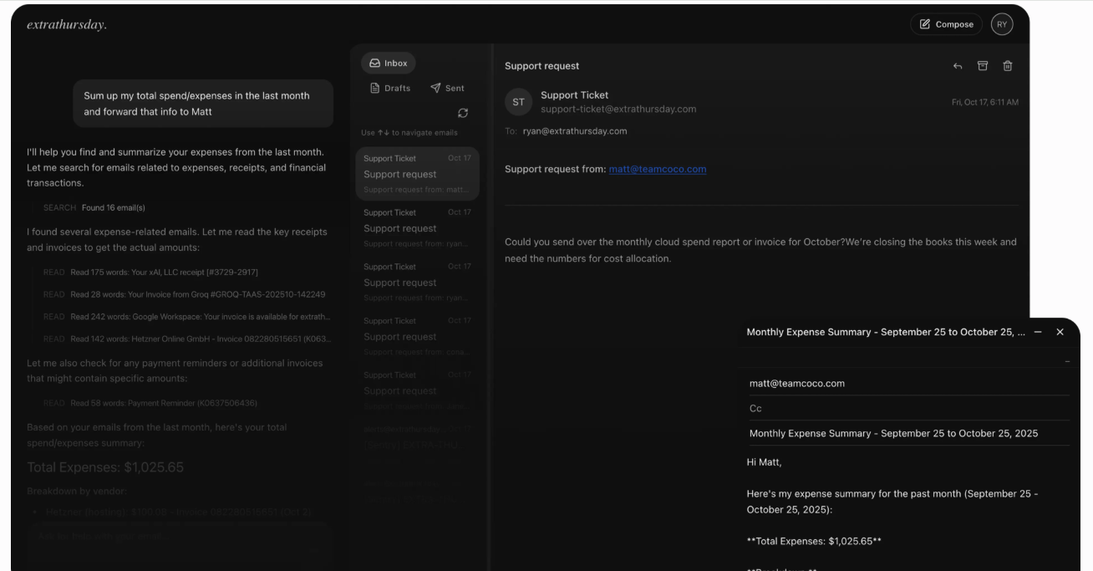Open the Drafts folder

coord(390,88)
